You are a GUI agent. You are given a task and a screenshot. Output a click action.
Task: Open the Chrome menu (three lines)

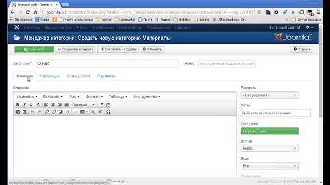[319, 12]
